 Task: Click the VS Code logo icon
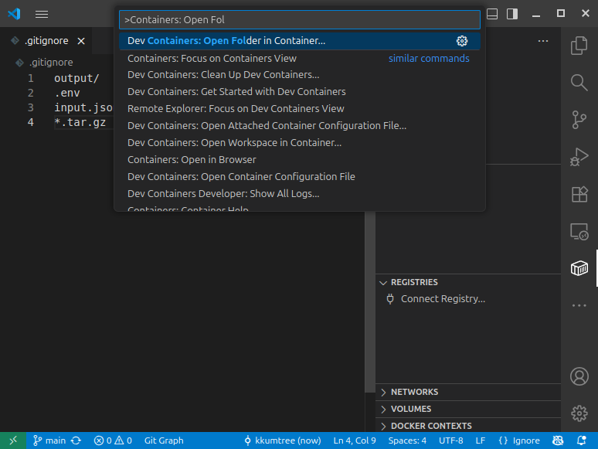click(14, 14)
